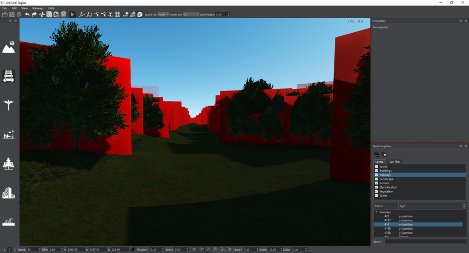The image size is (469, 253).
Task: Select the Railways track mode sidebar icon
Action: tap(8, 76)
